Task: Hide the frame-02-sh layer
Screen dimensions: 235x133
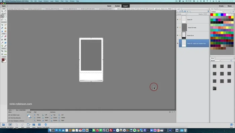Action: point(178,36)
